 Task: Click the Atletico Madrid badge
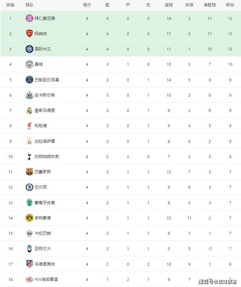pyautogui.click(x=29, y=264)
